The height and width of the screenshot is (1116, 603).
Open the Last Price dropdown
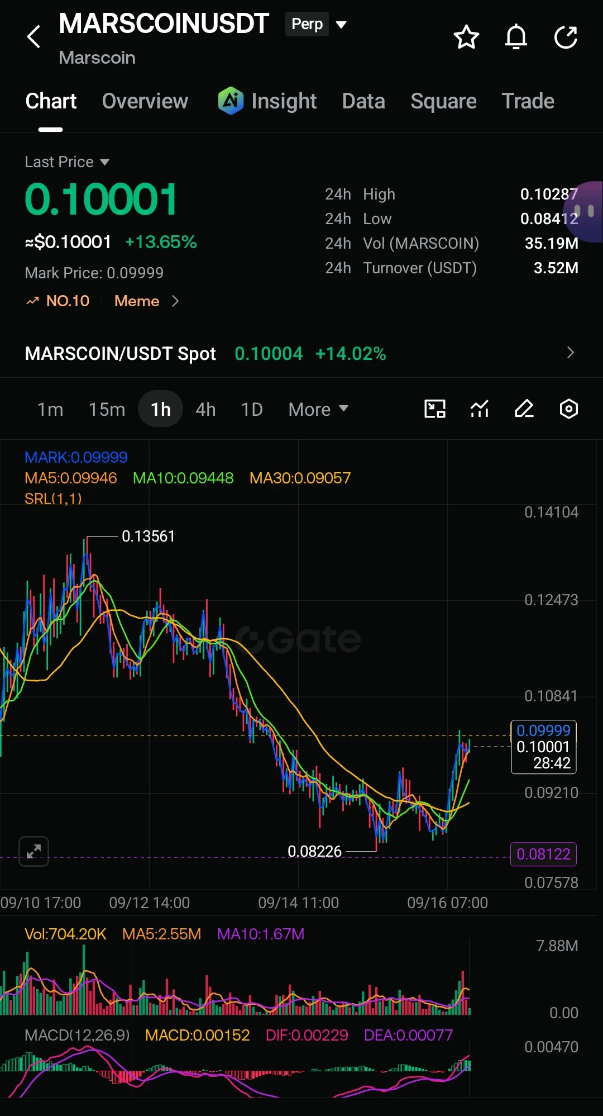[67, 162]
